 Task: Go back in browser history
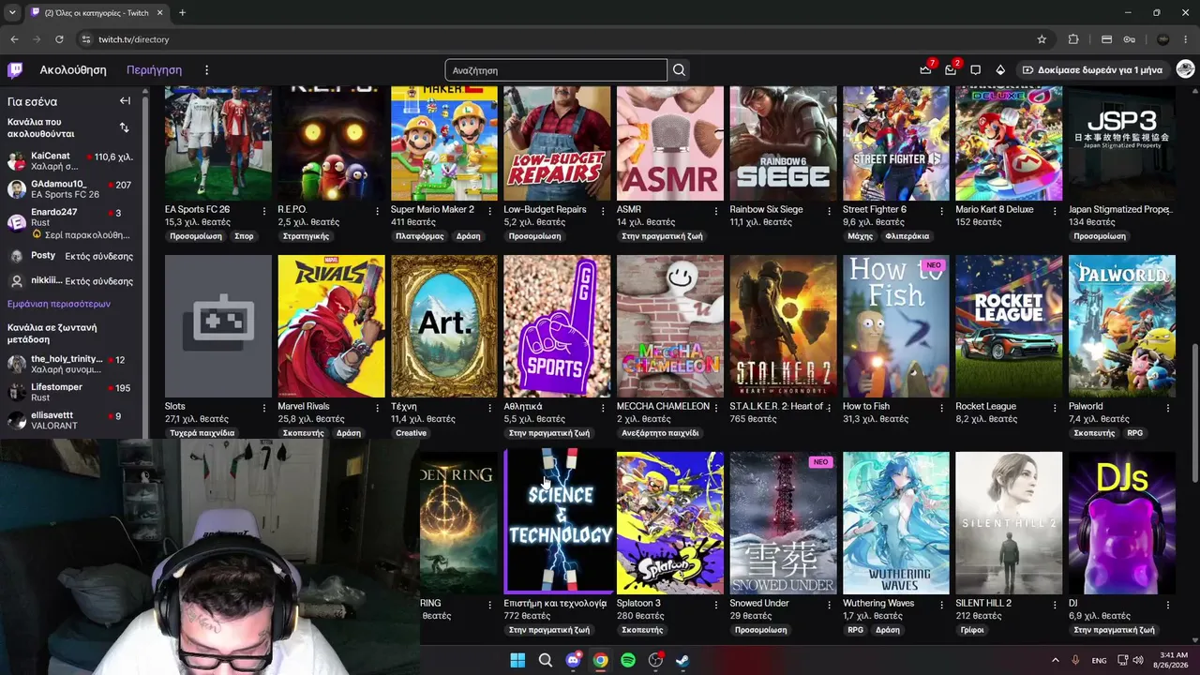[x=14, y=39]
